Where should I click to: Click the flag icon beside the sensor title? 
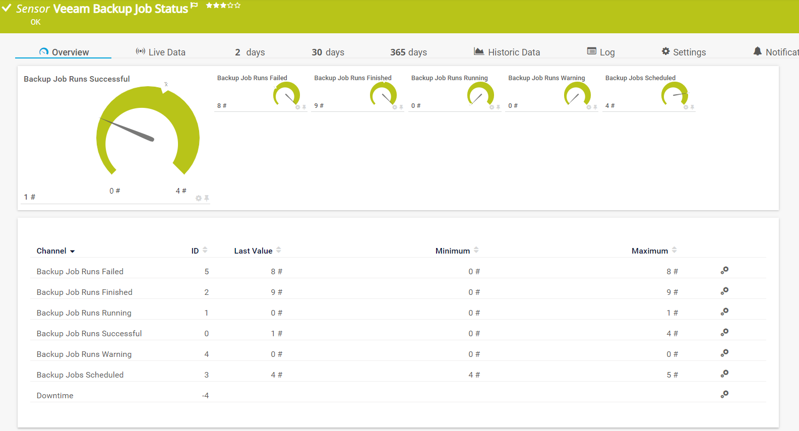[x=194, y=6]
